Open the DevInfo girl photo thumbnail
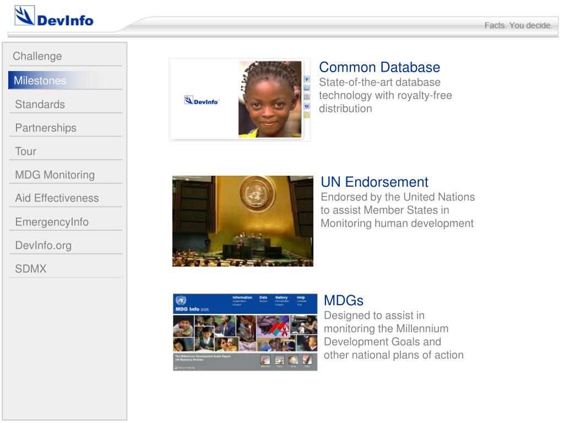This screenshot has height=423, width=564. coord(240,100)
